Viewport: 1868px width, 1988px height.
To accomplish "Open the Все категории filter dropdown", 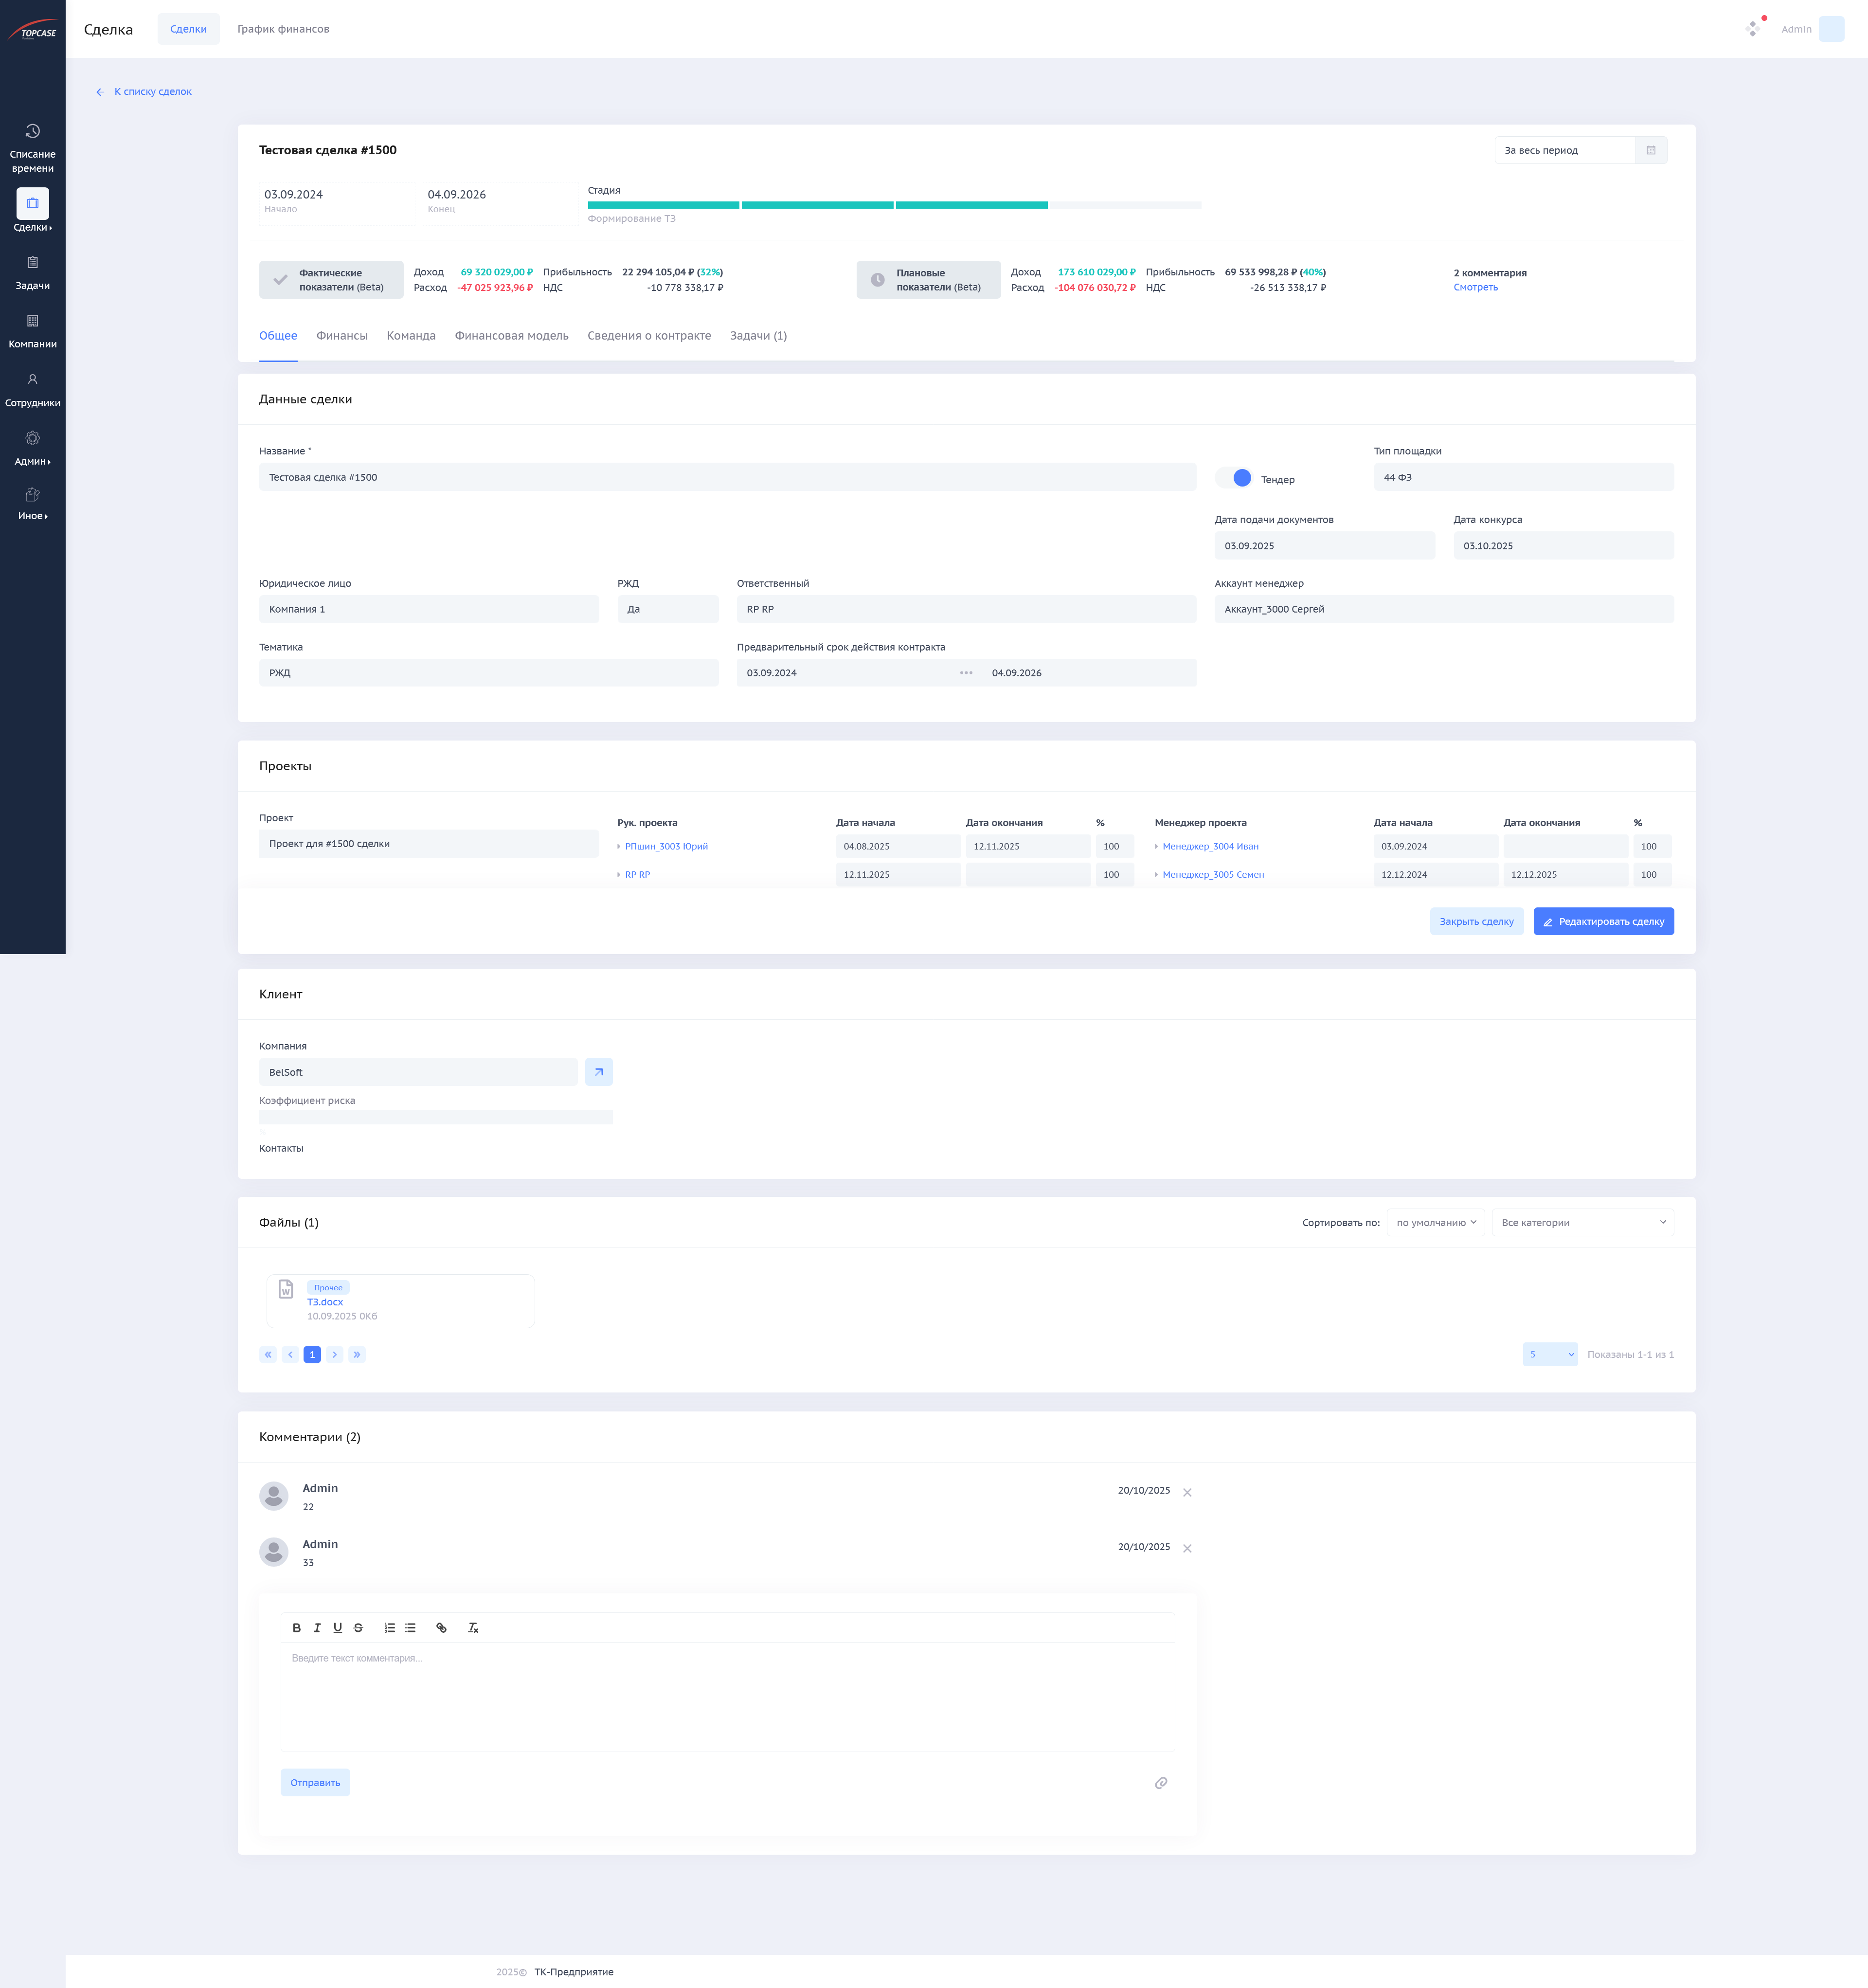I will (x=1583, y=1223).
